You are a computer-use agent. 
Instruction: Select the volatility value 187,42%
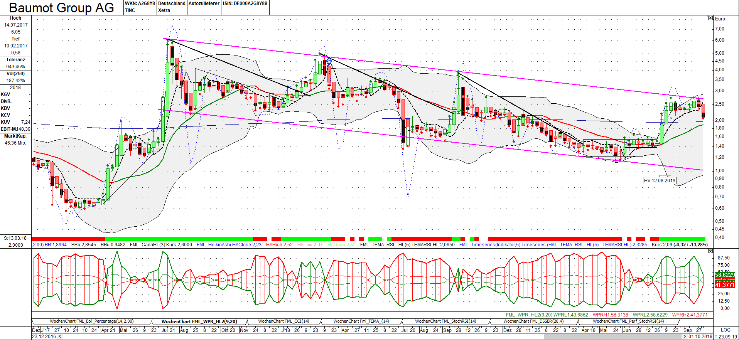15,81
